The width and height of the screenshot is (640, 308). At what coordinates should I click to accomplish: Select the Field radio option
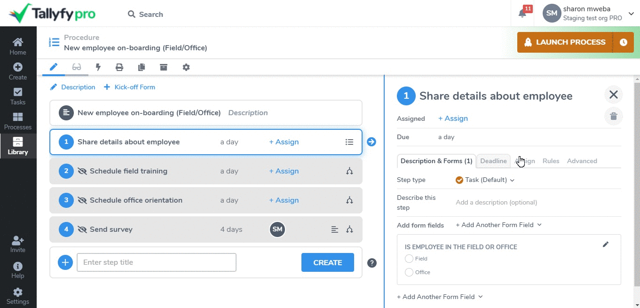(409, 259)
